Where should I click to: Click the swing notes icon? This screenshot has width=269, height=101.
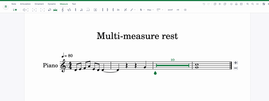(88, 10)
